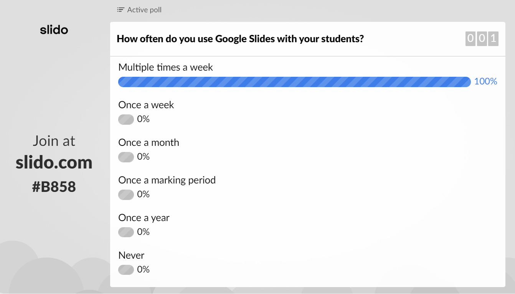This screenshot has width=515, height=294.
Task: Select the 'Once a year' option
Action: pos(144,218)
